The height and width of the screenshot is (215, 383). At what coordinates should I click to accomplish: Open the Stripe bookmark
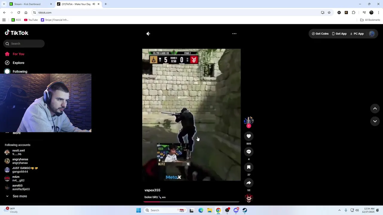(x=54, y=20)
